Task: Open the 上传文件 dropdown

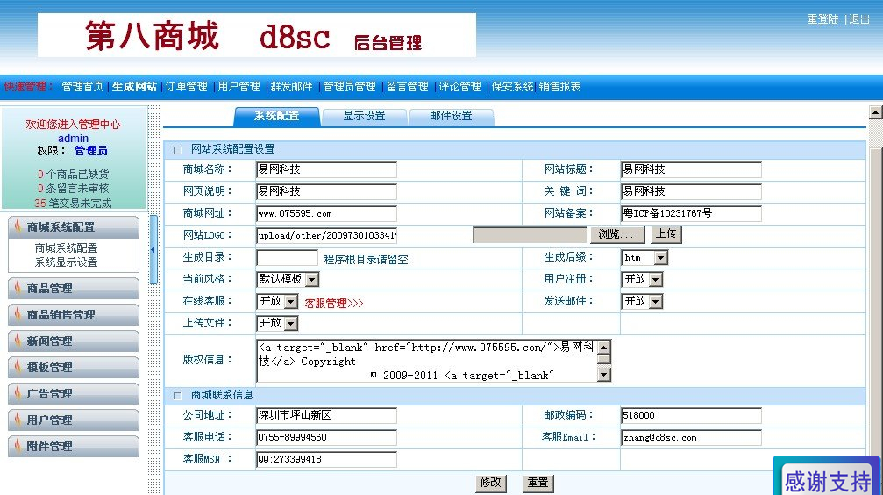Action: click(277, 323)
